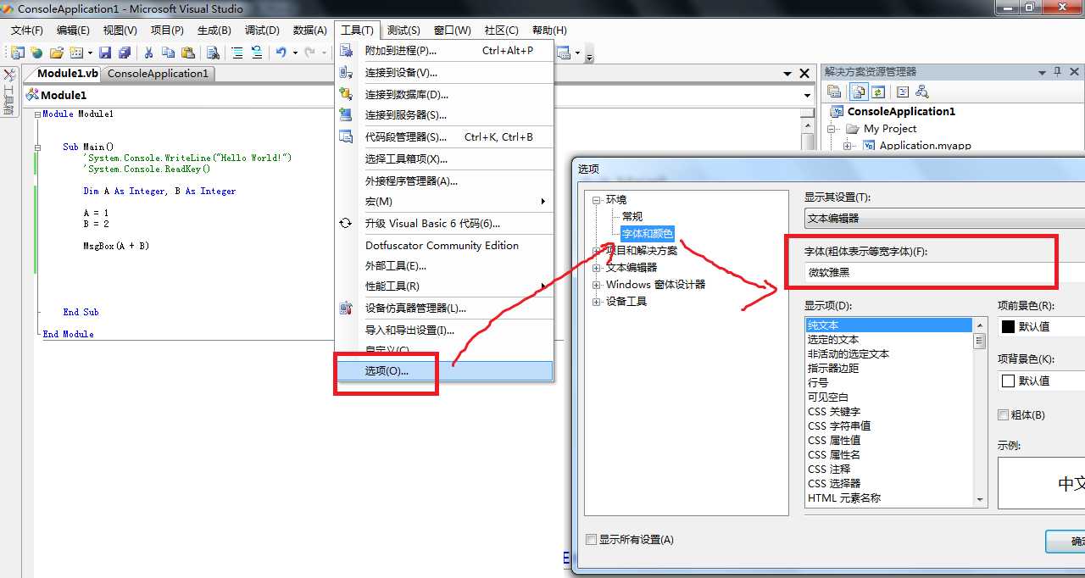Click the Save All toolbar icon
This screenshot has height=578, width=1085.
(x=125, y=53)
